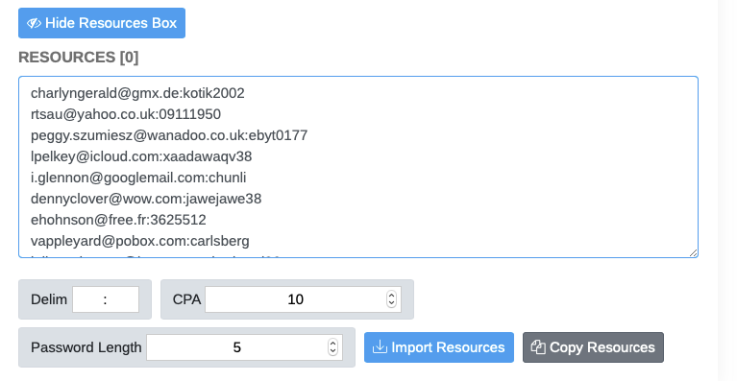This screenshot has width=737, height=381.
Task: Hide the Resources Box
Action: 102,23
